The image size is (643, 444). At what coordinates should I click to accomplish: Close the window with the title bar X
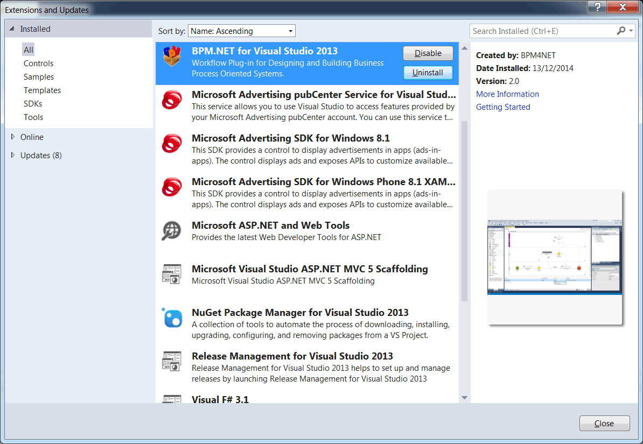point(623,6)
